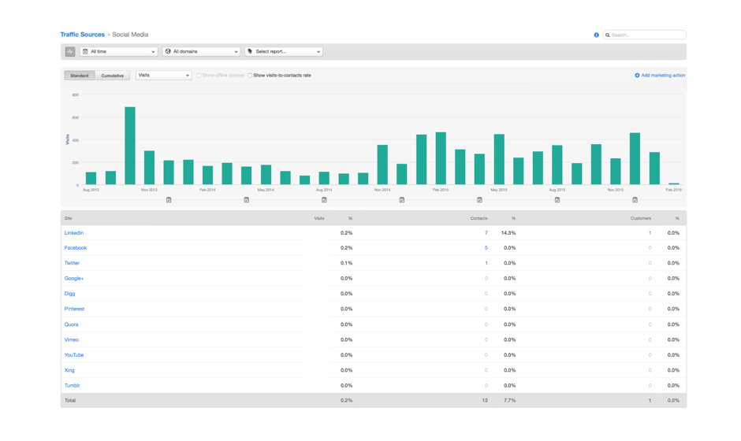Screen dimensions: 741x441
Task: Select the Standard chart tab
Action: tap(80, 76)
